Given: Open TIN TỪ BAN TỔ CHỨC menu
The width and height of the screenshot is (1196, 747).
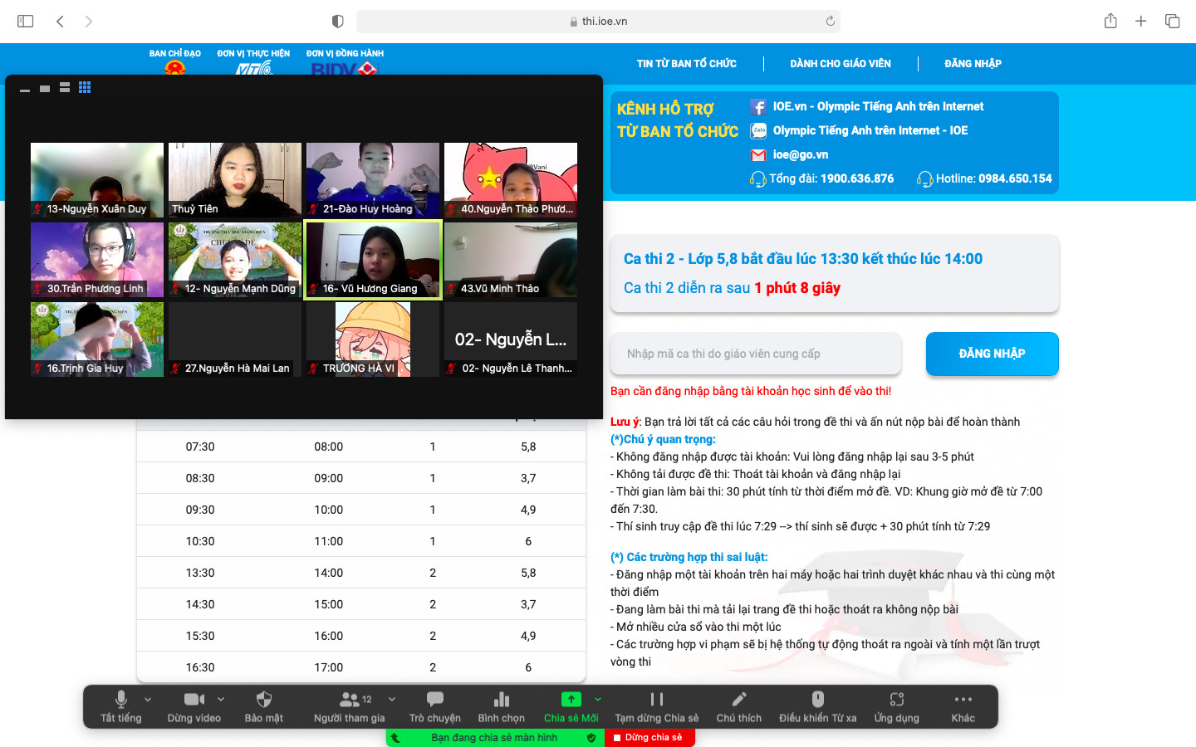Looking at the screenshot, I should tap(686, 64).
